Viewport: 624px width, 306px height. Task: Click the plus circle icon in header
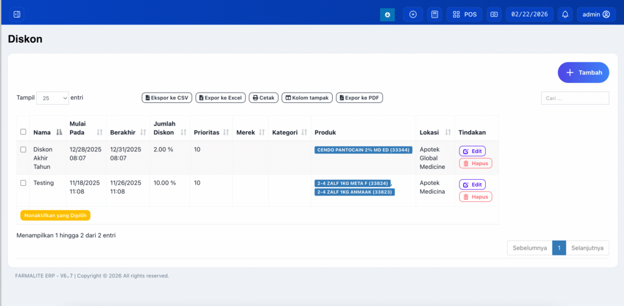coord(413,14)
